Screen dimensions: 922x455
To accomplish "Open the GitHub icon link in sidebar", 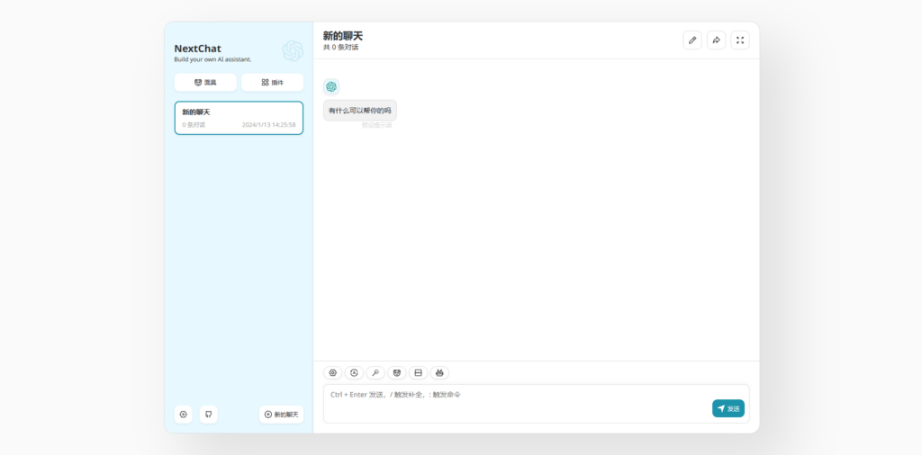I will pos(209,415).
